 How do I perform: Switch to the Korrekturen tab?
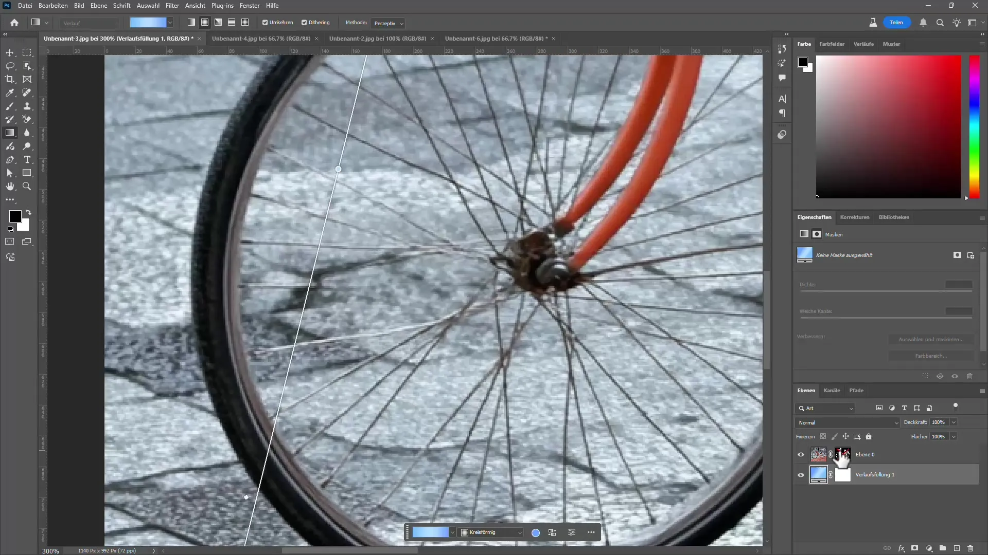point(855,217)
